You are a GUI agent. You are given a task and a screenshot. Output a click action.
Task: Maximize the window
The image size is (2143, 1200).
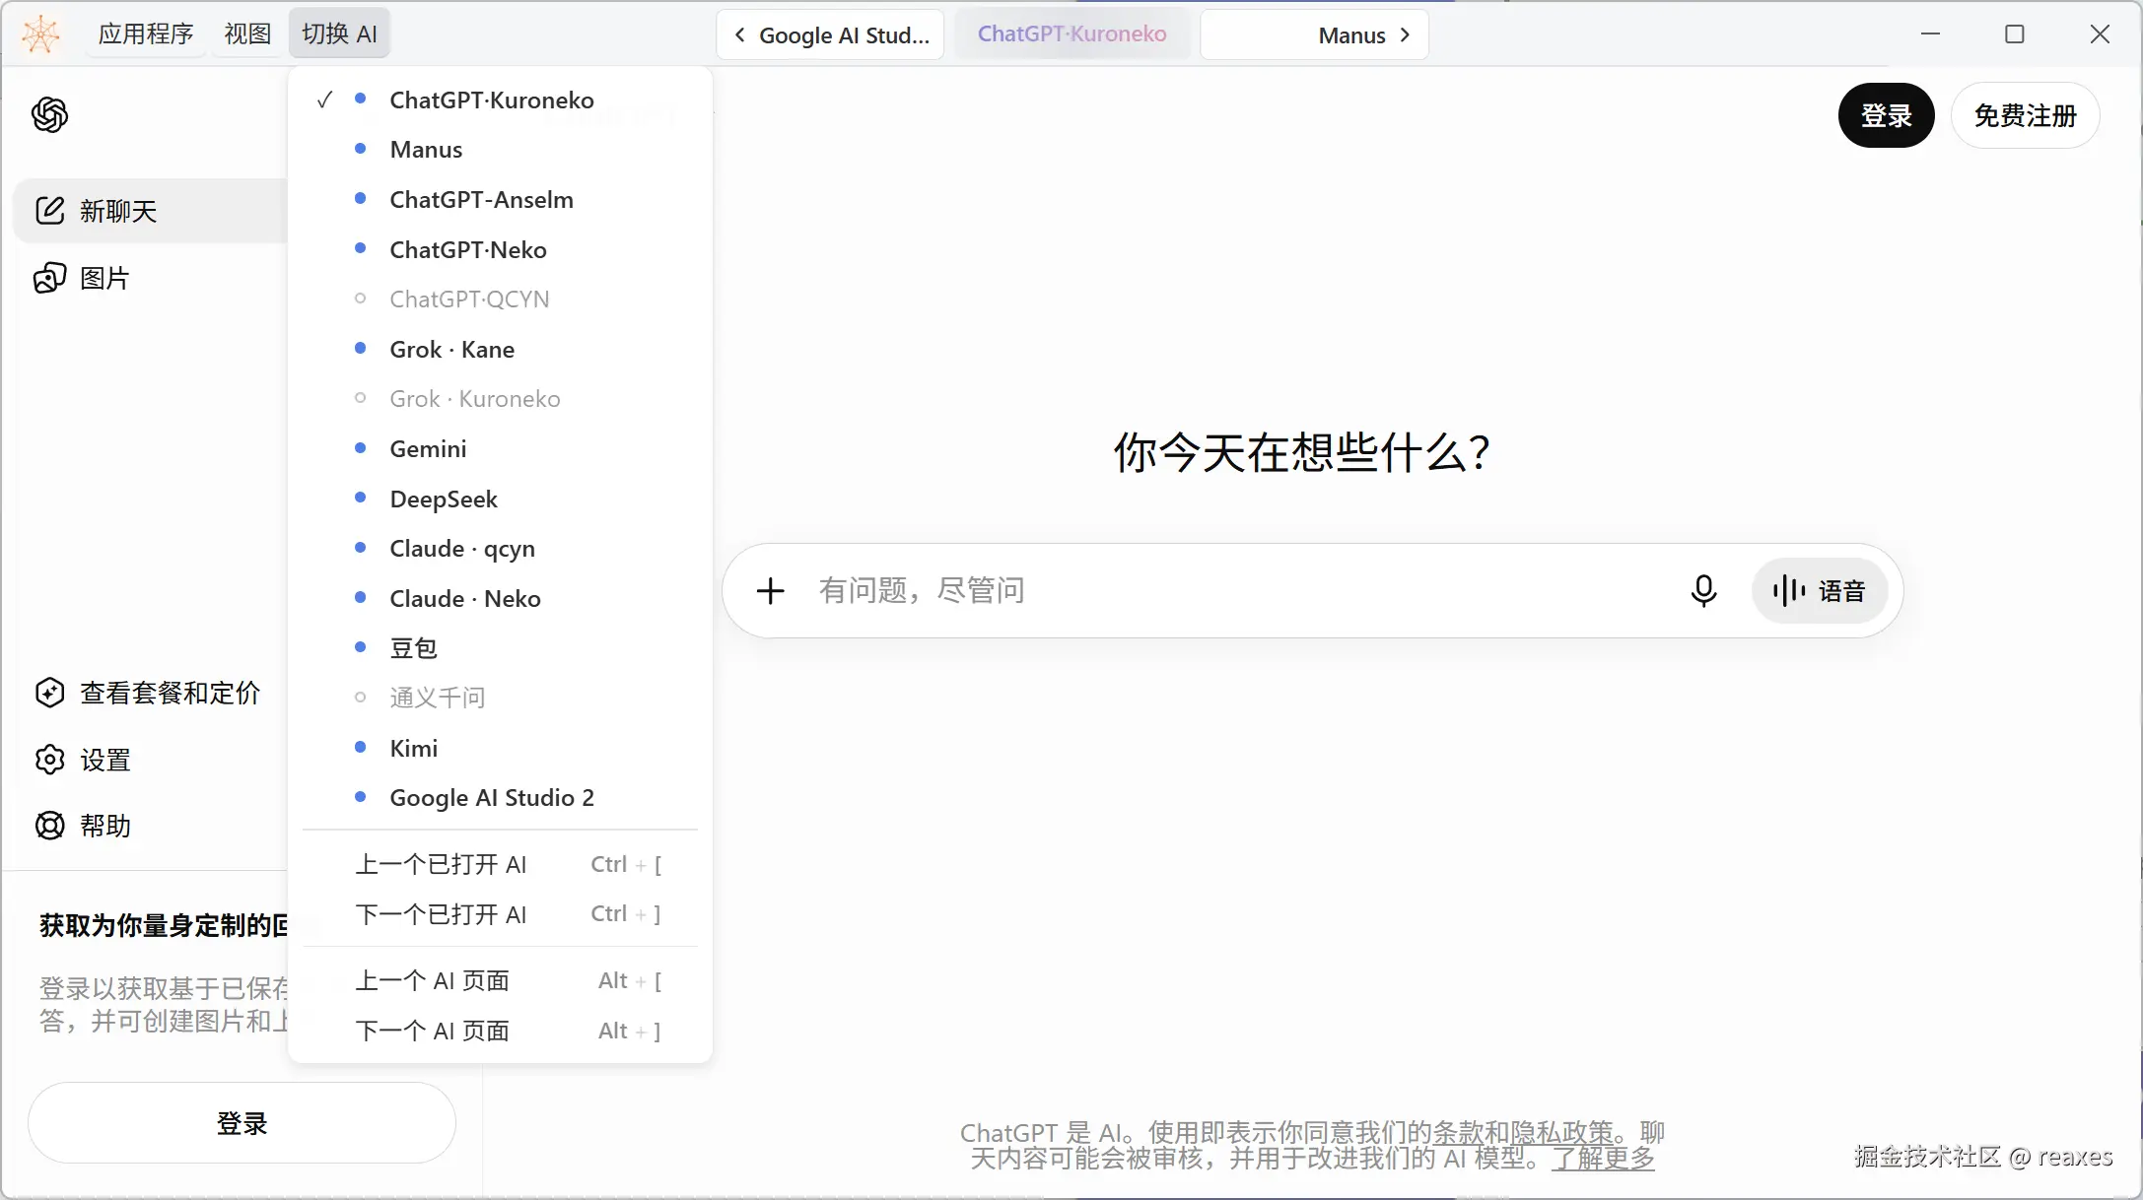pos(2015,34)
